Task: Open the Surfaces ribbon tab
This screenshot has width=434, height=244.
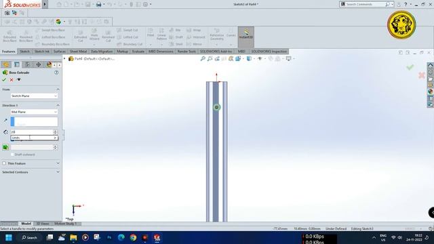Action: pos(60,52)
